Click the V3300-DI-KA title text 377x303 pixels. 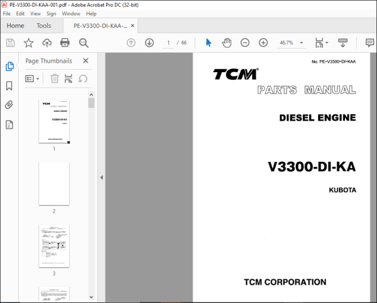click(x=312, y=167)
